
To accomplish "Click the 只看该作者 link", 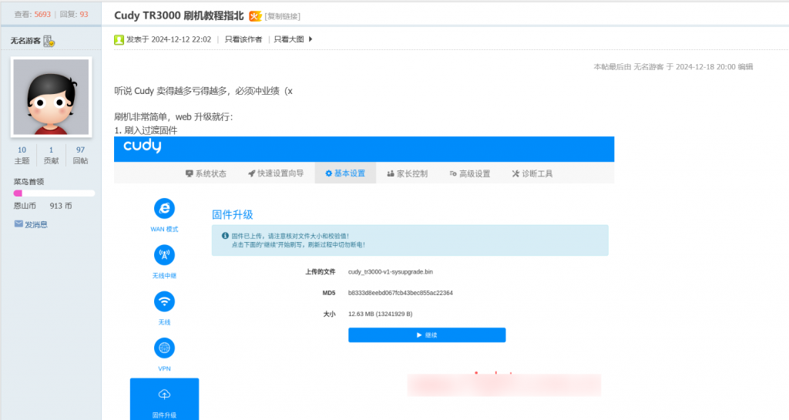I will tap(243, 39).
